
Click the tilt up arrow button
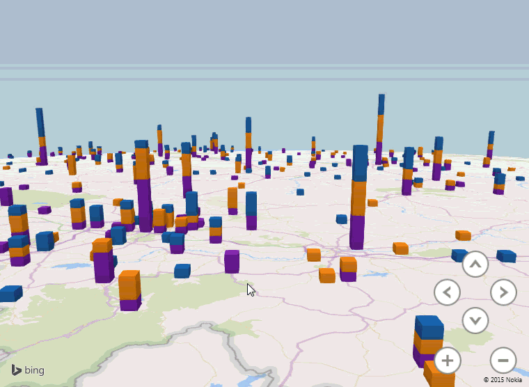coord(475,264)
